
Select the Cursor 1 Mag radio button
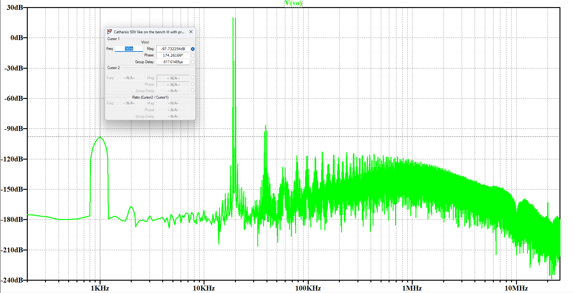pos(193,49)
